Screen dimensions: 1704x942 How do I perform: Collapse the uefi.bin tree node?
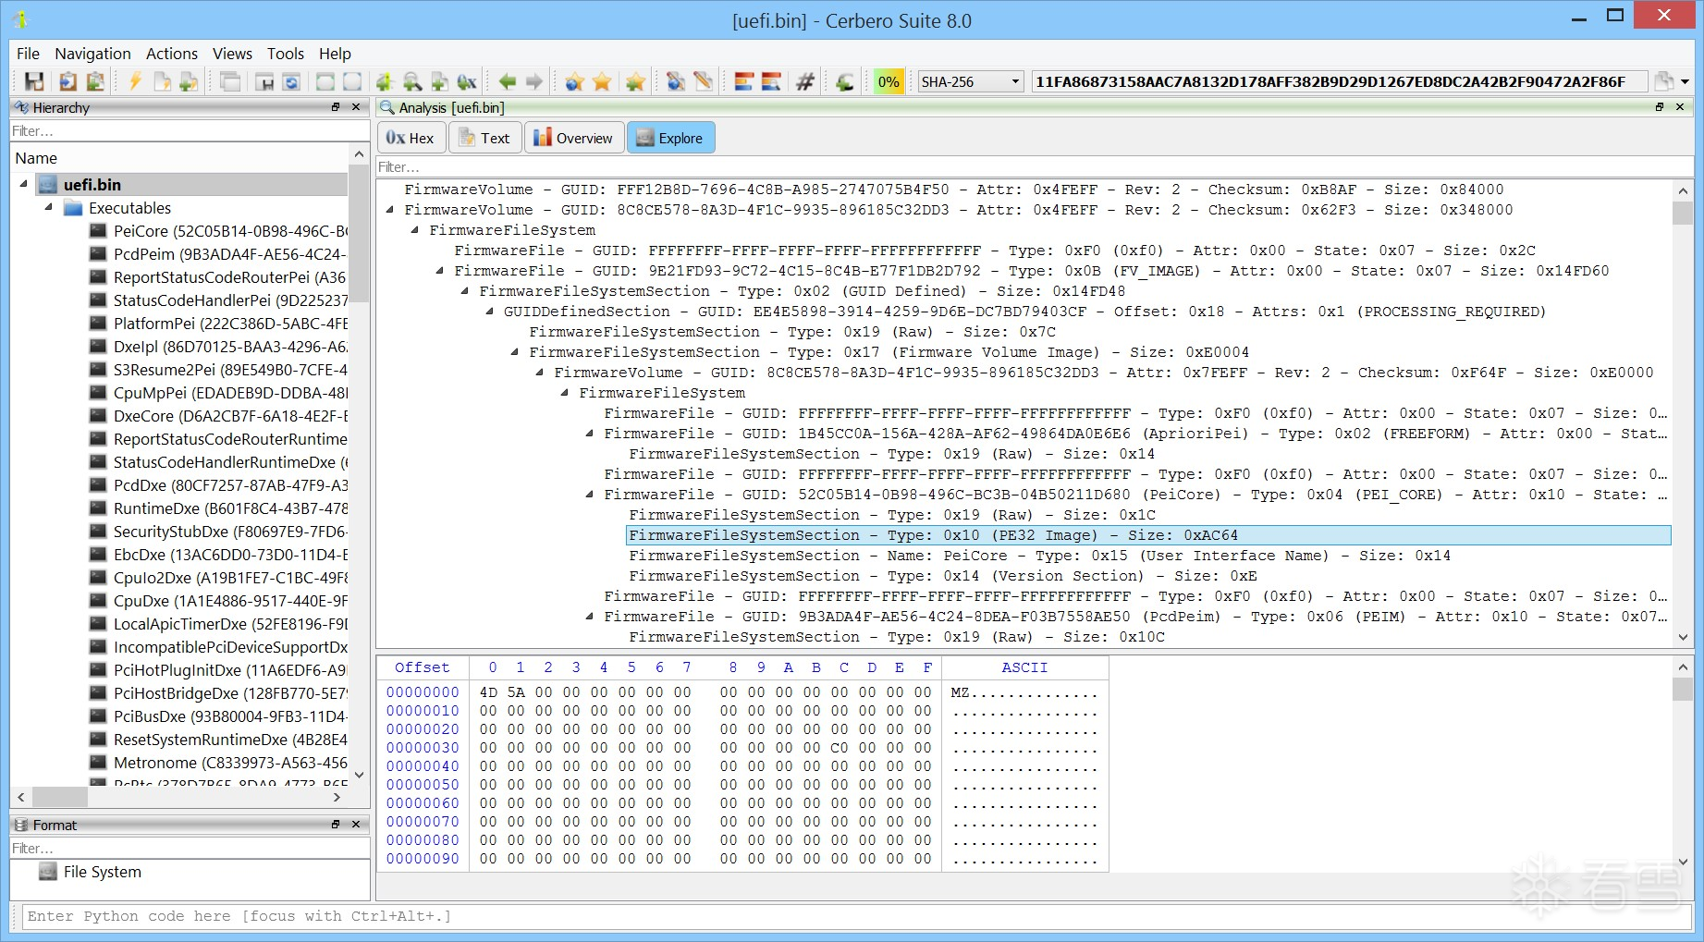pos(23,184)
